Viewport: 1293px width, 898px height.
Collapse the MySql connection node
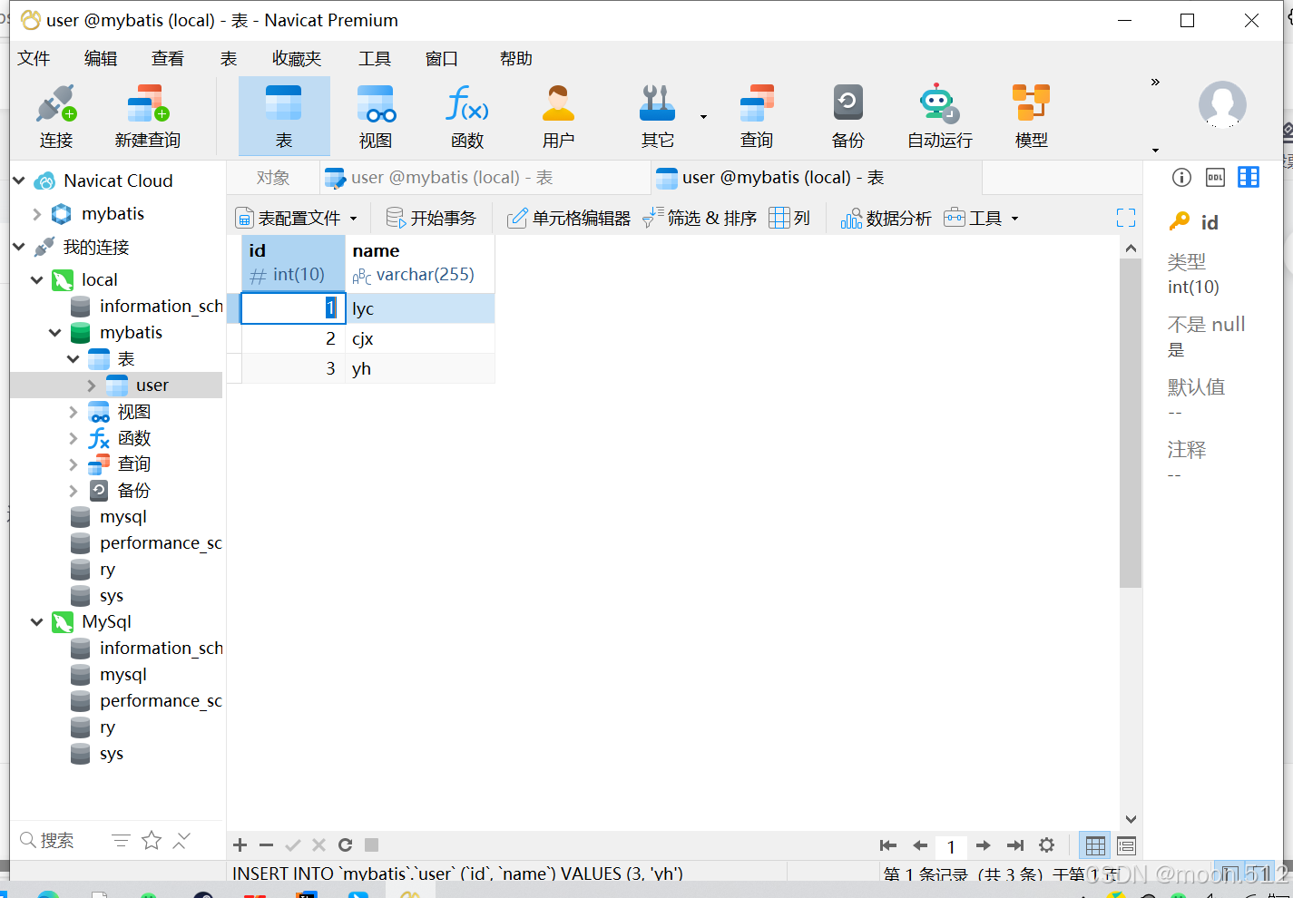pos(36,621)
